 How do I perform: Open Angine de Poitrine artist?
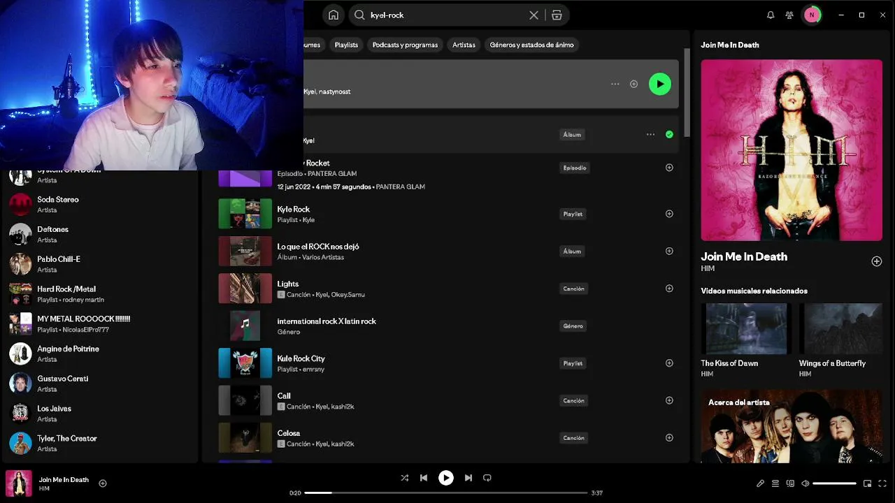(x=99, y=353)
